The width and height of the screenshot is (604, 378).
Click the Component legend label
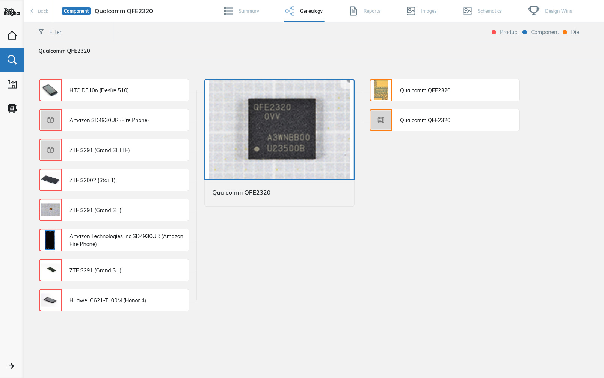[x=545, y=32]
